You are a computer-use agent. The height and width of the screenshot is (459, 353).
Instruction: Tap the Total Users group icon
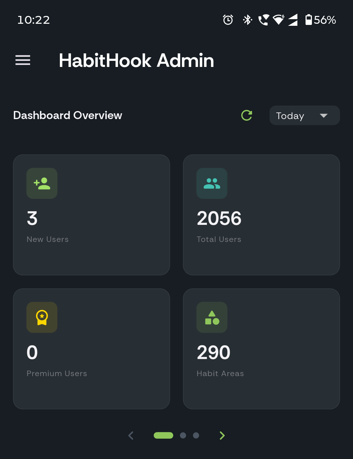212,183
